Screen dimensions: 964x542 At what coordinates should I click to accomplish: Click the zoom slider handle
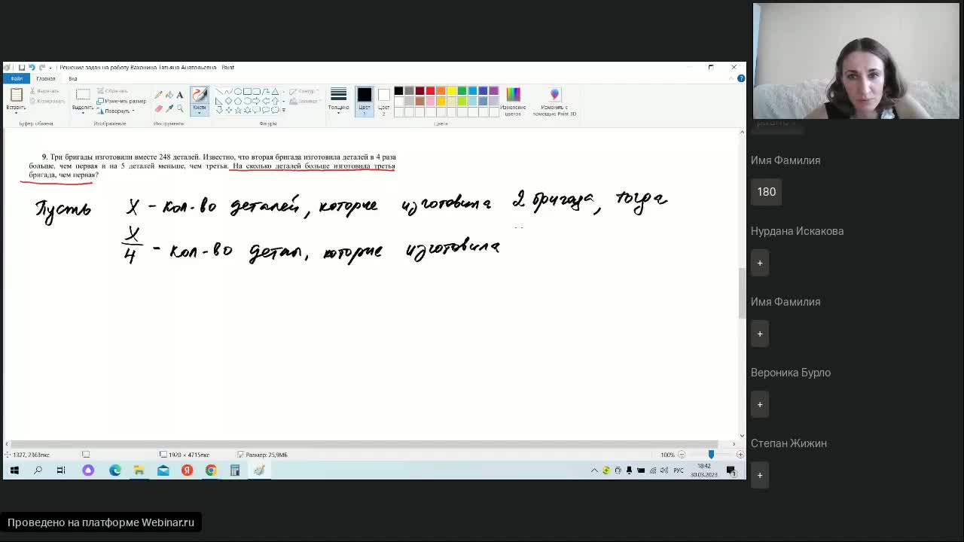click(711, 455)
